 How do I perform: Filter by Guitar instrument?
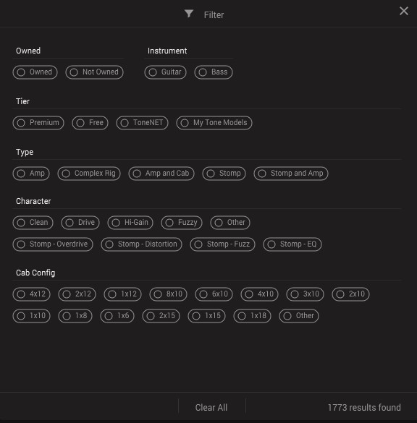(x=165, y=72)
